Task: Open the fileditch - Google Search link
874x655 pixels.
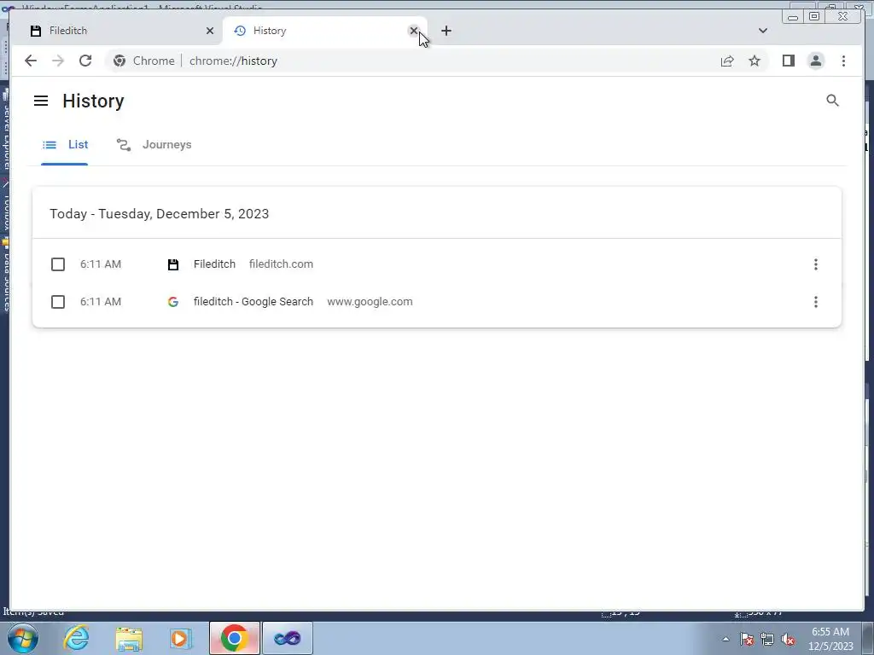Action: tap(253, 301)
